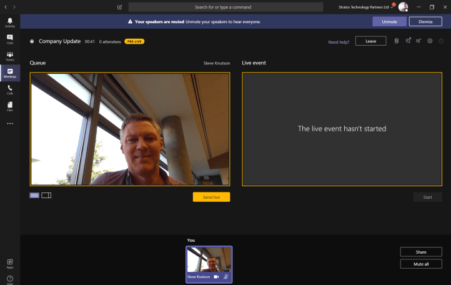Open the meeting notes icon
The image size is (451, 285).
click(x=397, y=41)
